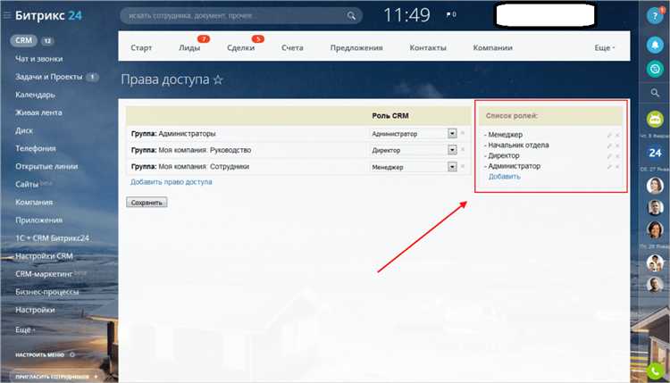
Task: Switch to the Счета tab
Action: (x=292, y=48)
